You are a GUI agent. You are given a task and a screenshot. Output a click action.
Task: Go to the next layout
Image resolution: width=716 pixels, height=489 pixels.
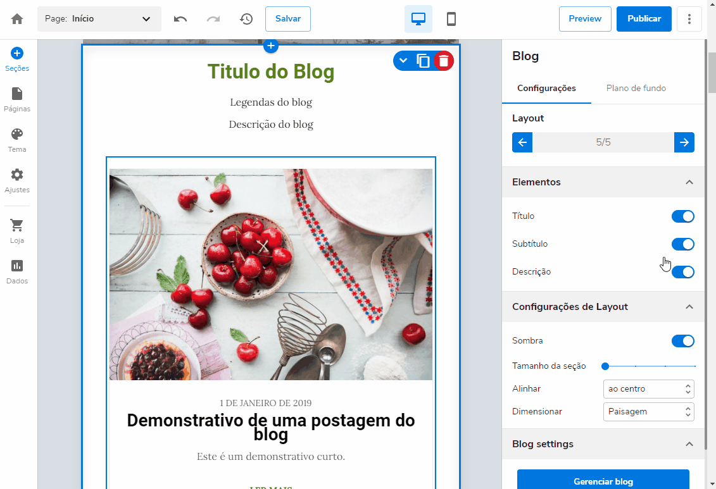click(684, 142)
